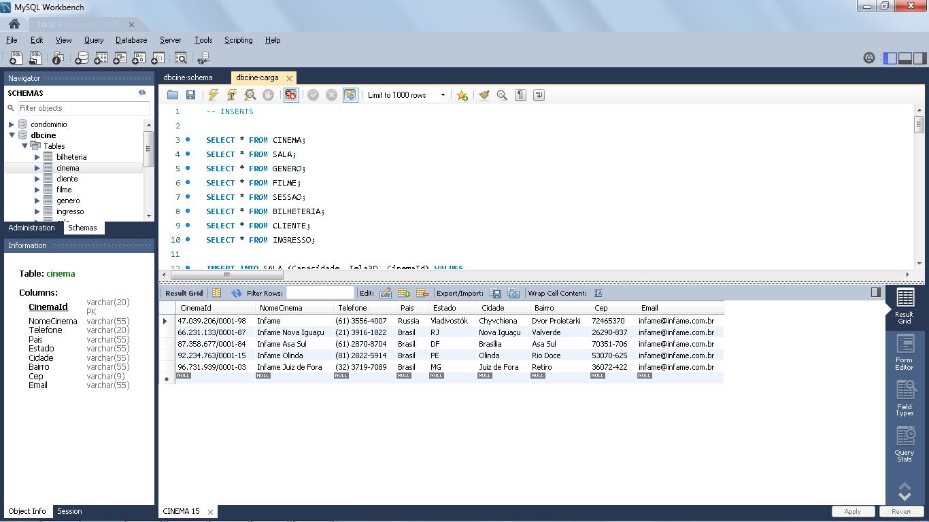Click the Filter Rows input box
The height and width of the screenshot is (522, 929).
point(320,293)
